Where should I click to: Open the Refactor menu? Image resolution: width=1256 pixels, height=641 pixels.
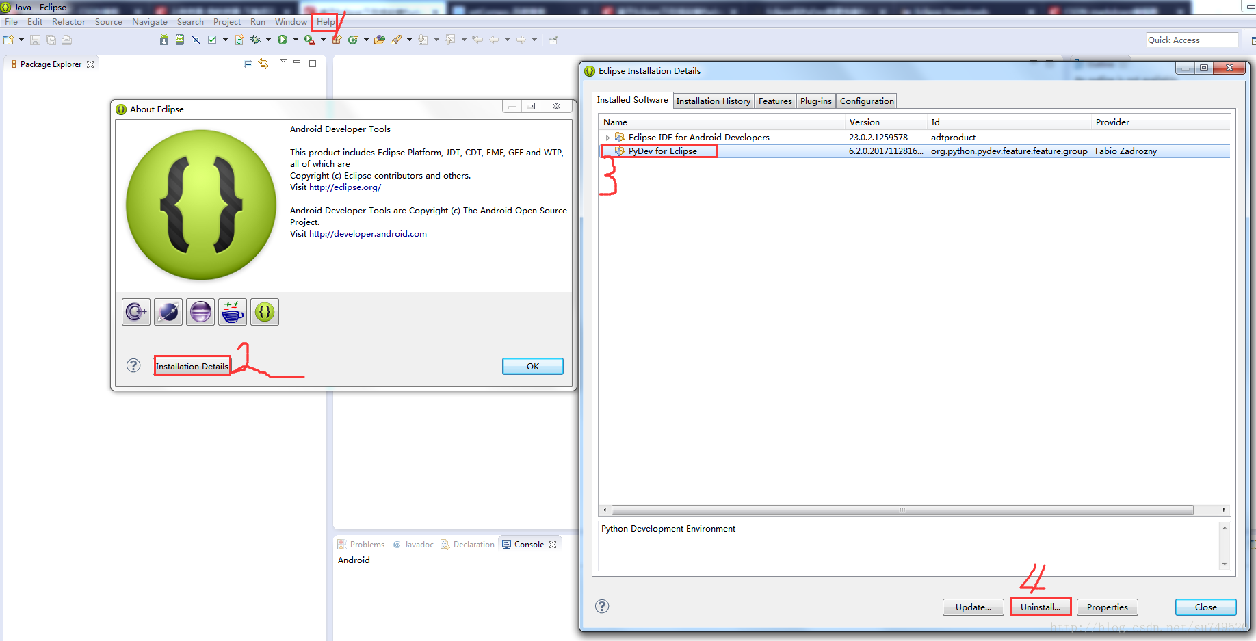(x=68, y=22)
